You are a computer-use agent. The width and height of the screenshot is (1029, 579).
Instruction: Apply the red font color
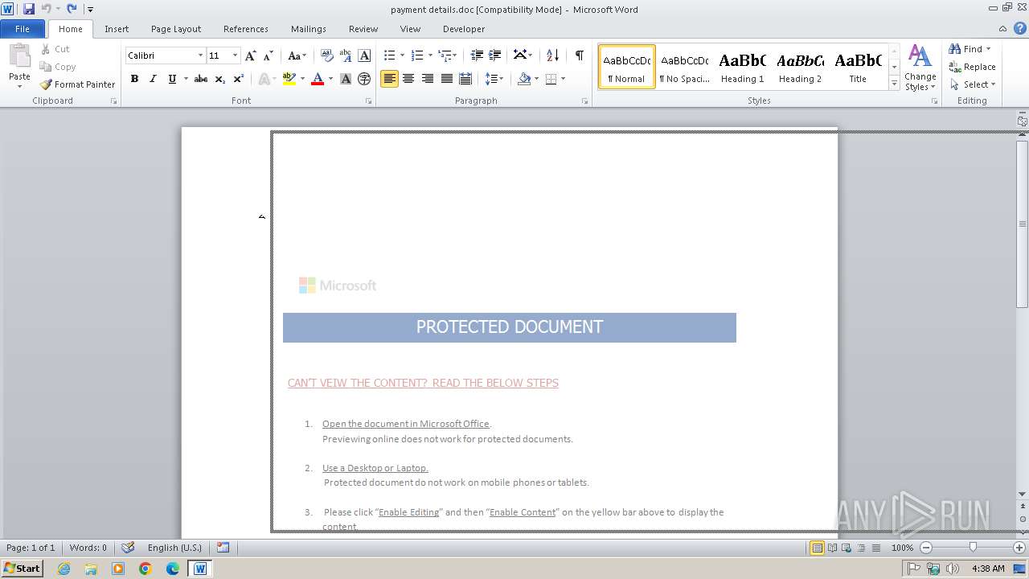tap(318, 79)
